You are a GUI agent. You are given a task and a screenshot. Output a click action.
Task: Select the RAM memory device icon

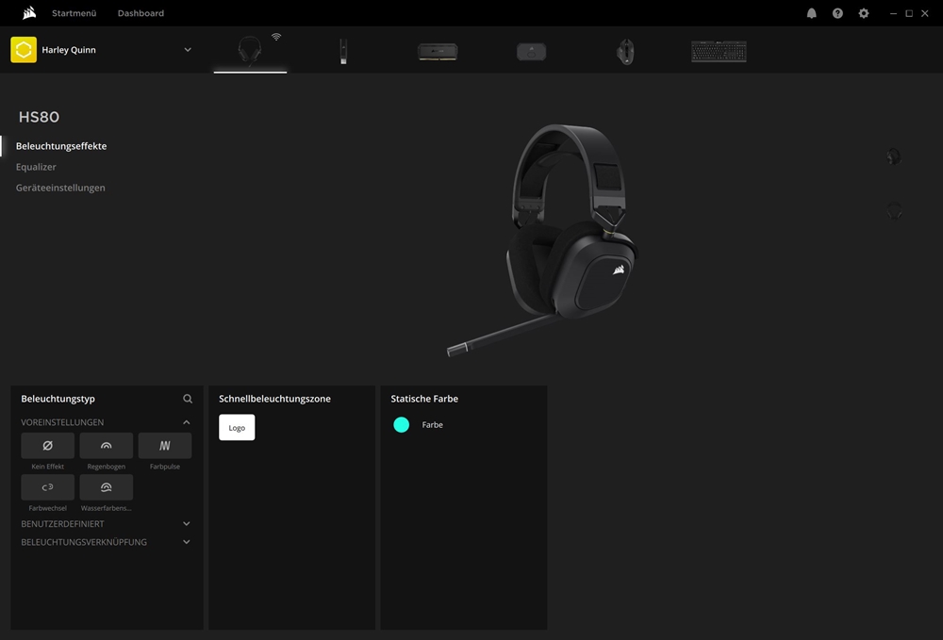click(438, 52)
